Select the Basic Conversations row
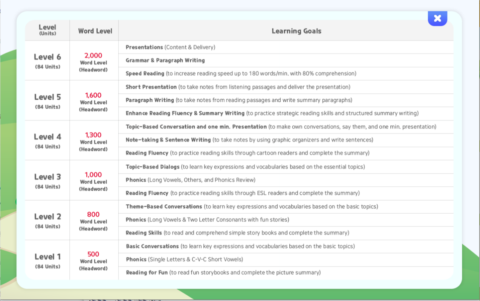Image resolution: width=480 pixels, height=301 pixels. (x=286, y=246)
